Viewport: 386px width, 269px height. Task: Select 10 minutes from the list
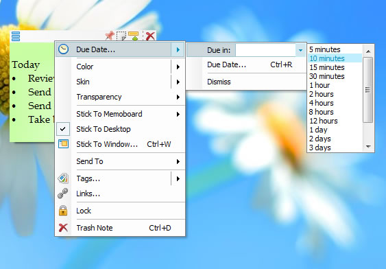[x=335, y=58]
